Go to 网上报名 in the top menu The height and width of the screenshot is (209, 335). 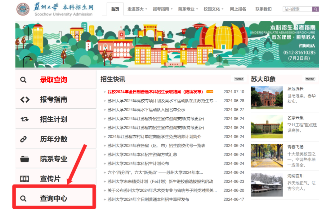point(238,9)
